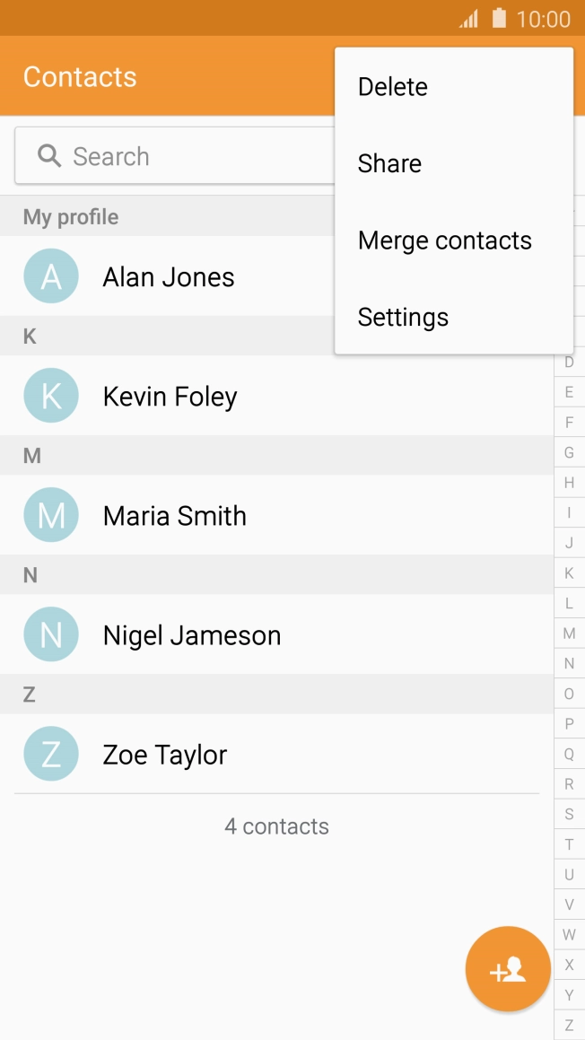Select Alan Jones's avatar circle
The height and width of the screenshot is (1040, 585).
51,275
